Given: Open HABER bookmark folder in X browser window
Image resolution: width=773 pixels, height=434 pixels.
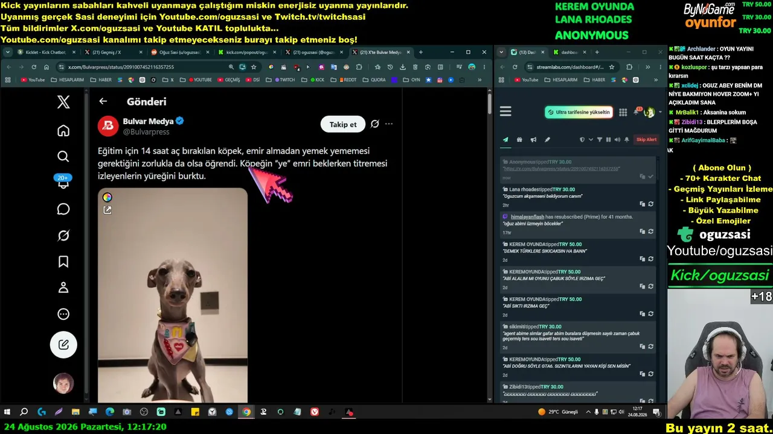Looking at the screenshot, I should click(x=101, y=80).
